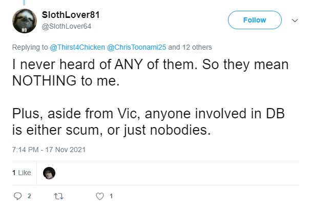312x211 pixels.
Task: Open SlothLover81's sloth profile picture
Action: pyautogui.click(x=25, y=21)
